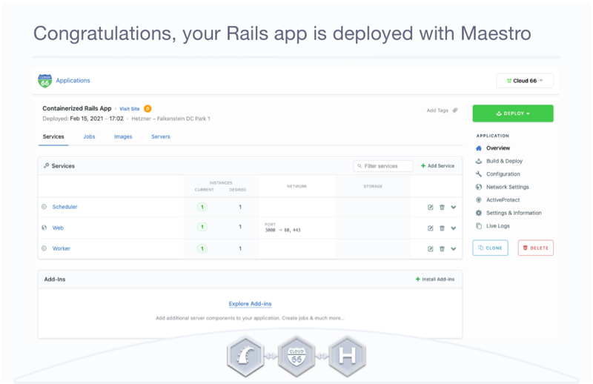Click the Visit Site link
Image resolution: width=593 pixels, height=384 pixels.
[x=129, y=109]
